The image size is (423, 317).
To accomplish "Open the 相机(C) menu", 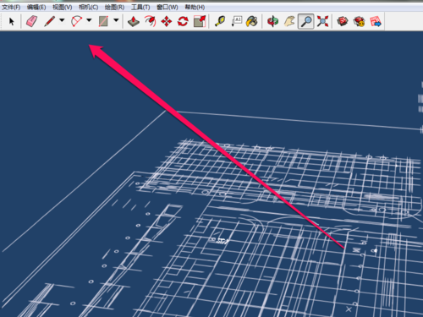I will 89,7.
